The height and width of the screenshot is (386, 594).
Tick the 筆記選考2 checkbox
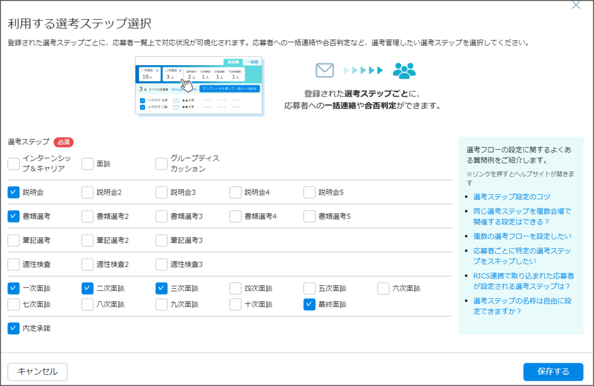(x=87, y=240)
